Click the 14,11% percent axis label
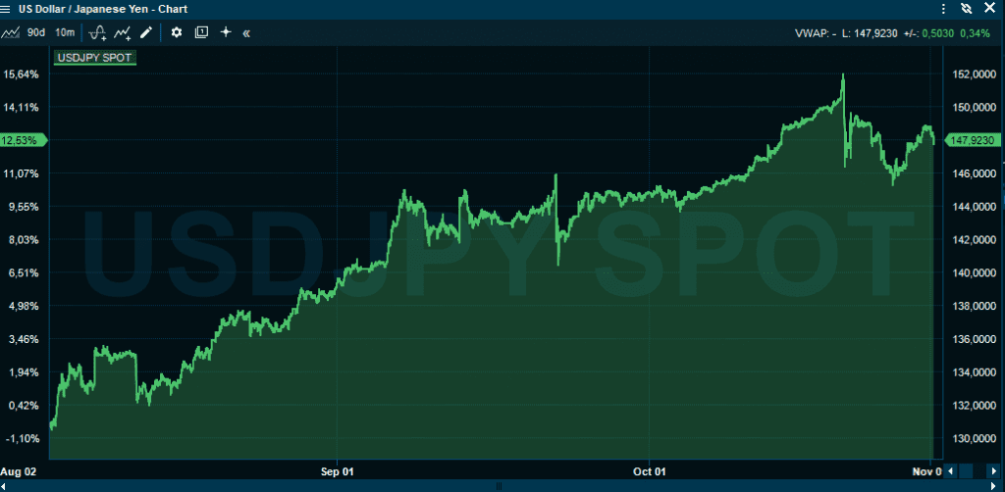Viewport: 1005px width, 492px height. click(x=22, y=108)
